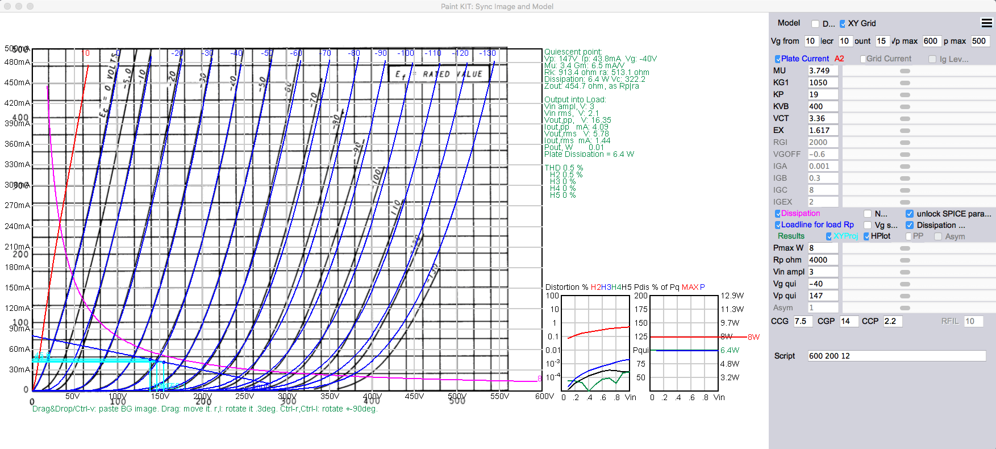Image resolution: width=996 pixels, height=449 pixels.
Task: Click the CGP field showing 14
Action: (848, 322)
